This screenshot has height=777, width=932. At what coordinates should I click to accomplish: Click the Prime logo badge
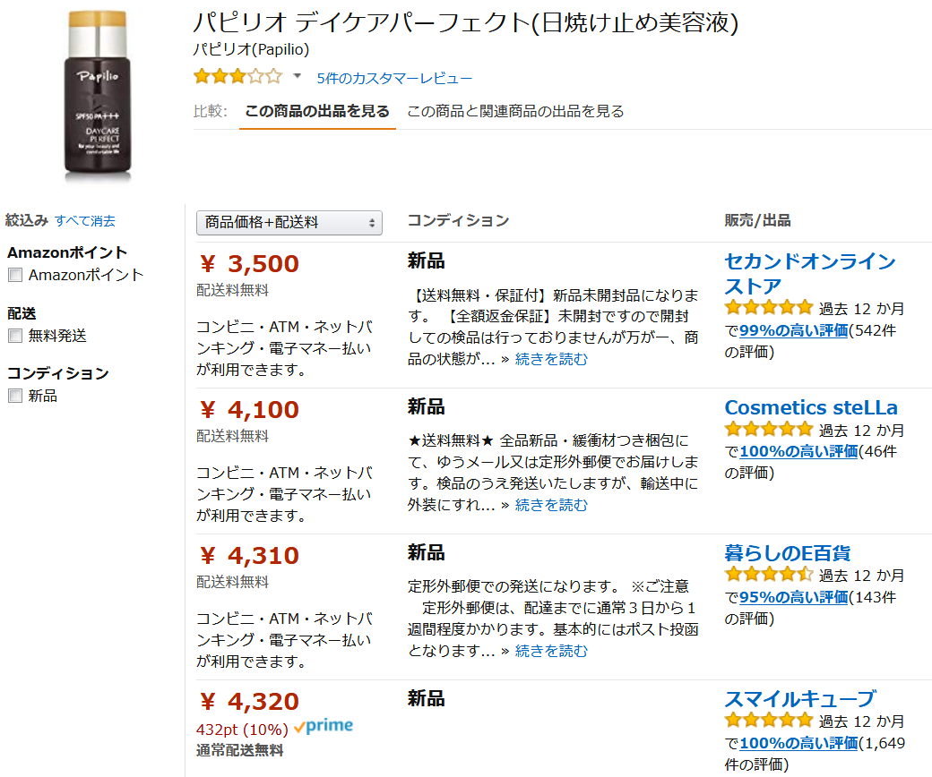(324, 727)
